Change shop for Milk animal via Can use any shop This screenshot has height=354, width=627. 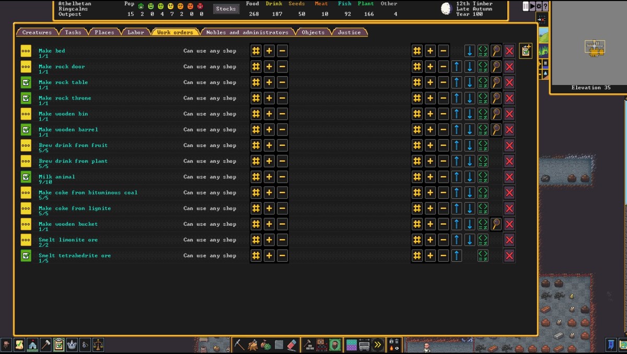[210, 177]
